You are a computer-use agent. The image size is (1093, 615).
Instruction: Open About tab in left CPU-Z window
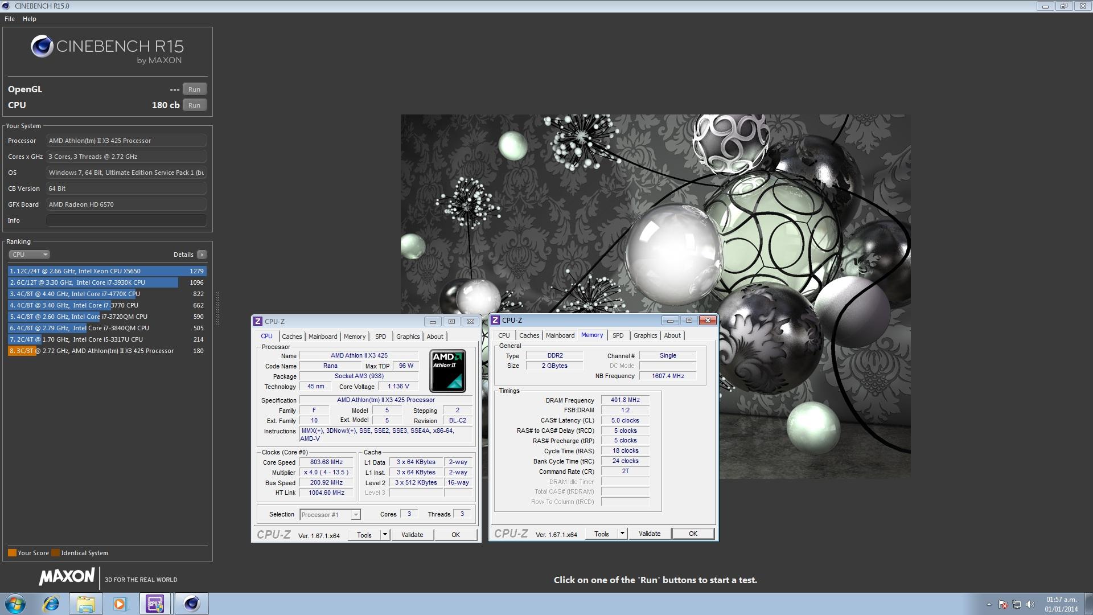[x=435, y=337]
